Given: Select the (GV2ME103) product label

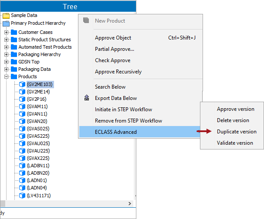Looking at the screenshot, I should (x=40, y=84).
